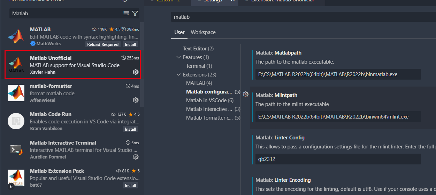Select Matlab-formatter c... (5) tree entry
The width and height of the screenshot is (436, 195).
click(x=213, y=118)
